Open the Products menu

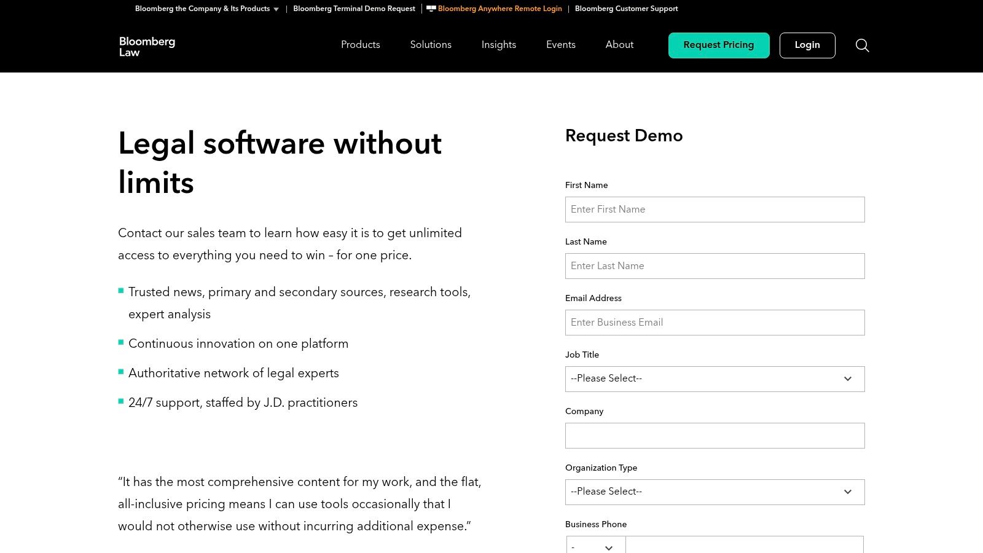tap(360, 45)
